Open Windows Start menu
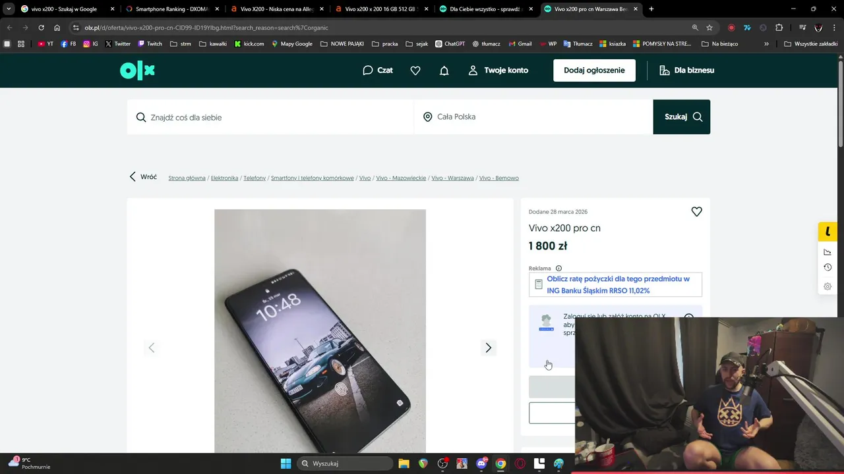 [286, 463]
